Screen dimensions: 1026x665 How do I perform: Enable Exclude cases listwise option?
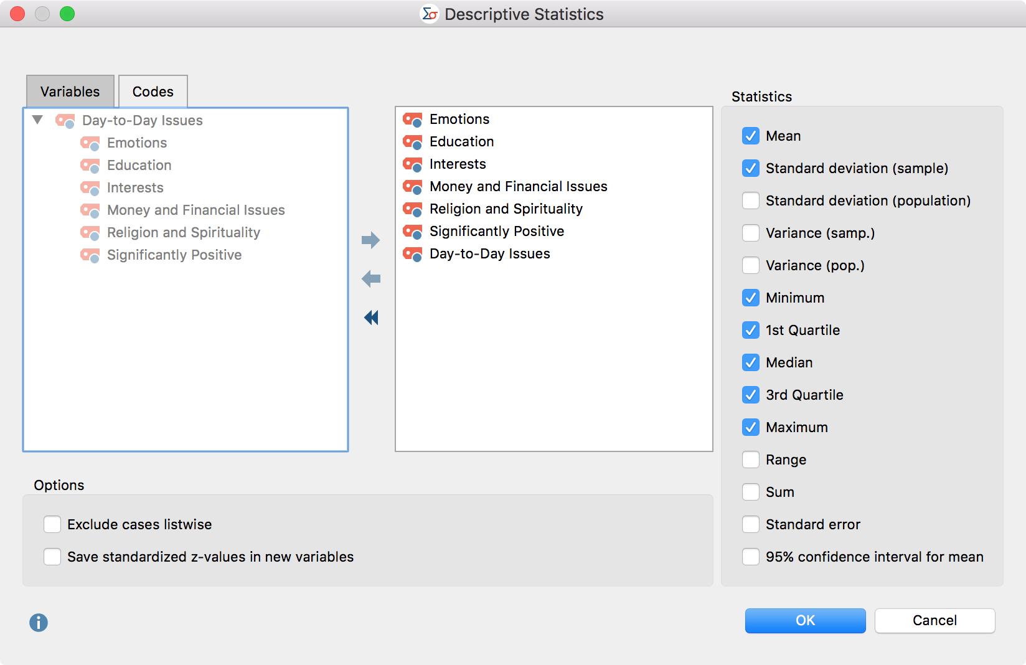coord(52,524)
